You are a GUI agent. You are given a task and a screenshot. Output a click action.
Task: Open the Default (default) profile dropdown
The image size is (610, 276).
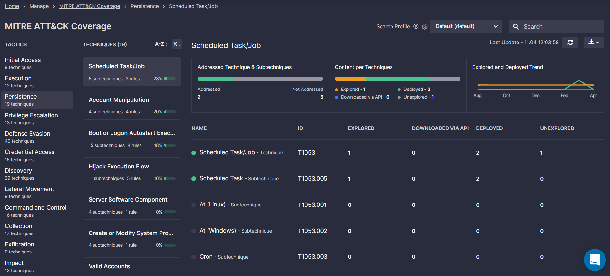(465, 26)
